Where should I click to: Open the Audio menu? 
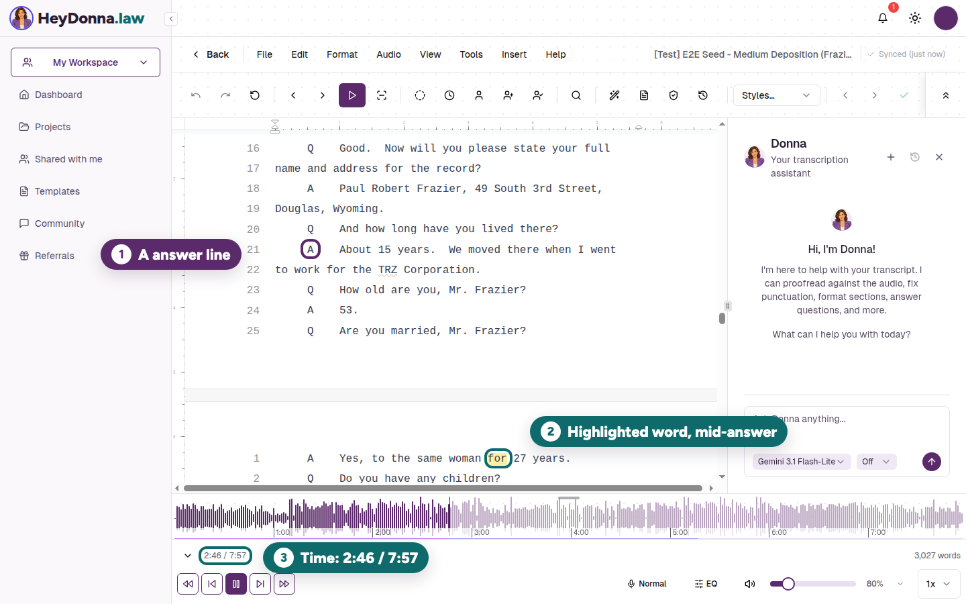point(388,54)
